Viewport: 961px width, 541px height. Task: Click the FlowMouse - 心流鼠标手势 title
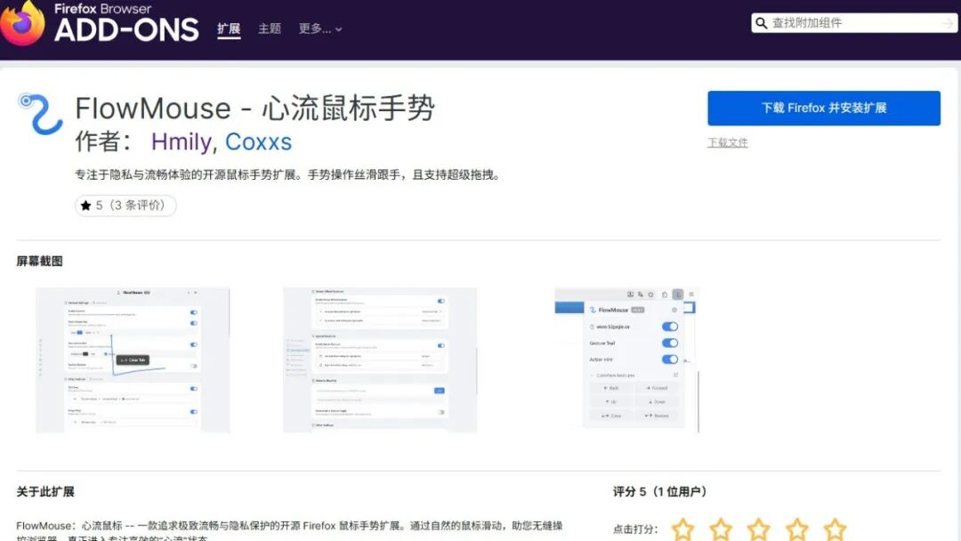click(255, 109)
